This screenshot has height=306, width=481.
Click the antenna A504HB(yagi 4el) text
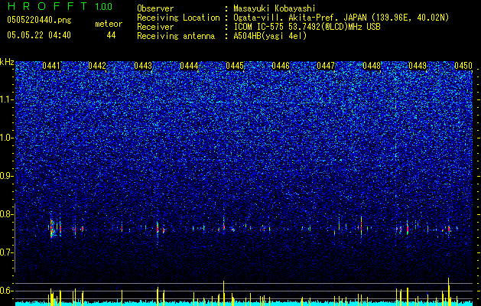click(270, 36)
